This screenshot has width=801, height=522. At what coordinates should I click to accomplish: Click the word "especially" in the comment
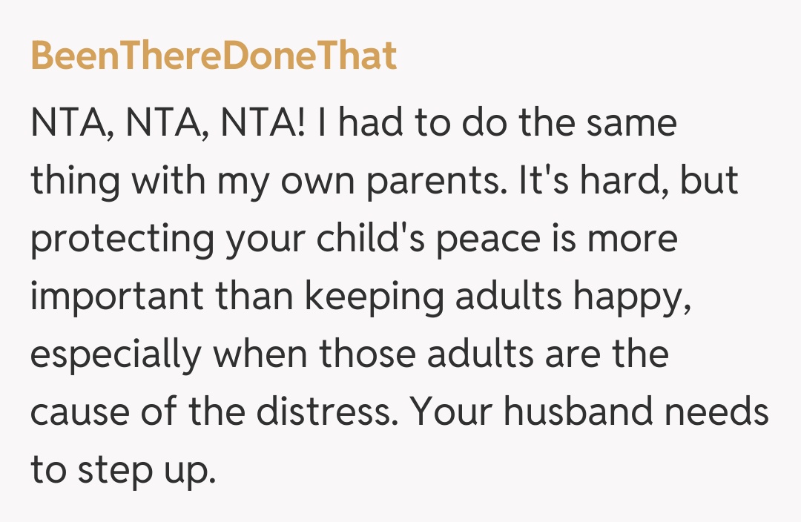click(x=115, y=356)
